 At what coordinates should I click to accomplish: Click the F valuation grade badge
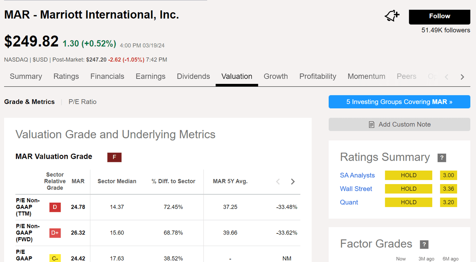115,157
